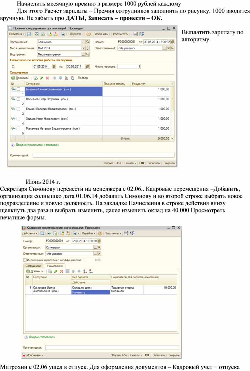The width and height of the screenshot is (250, 371).
Task: Click help question icon in Кадровое перемещение toolbar
Action: click(100, 233)
